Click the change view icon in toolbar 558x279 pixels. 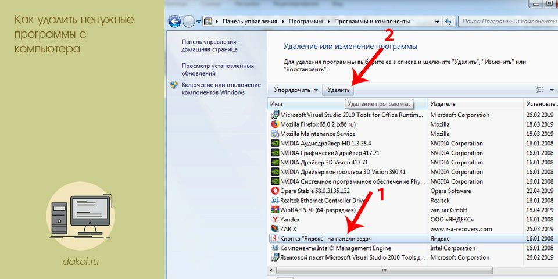(540, 90)
